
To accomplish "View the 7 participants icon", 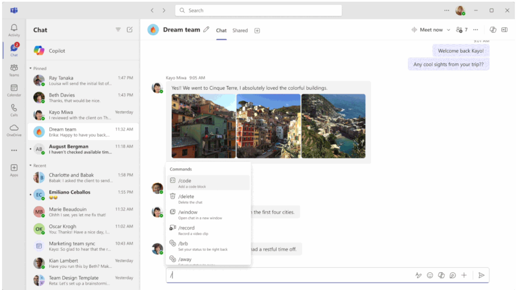I will coord(462,29).
